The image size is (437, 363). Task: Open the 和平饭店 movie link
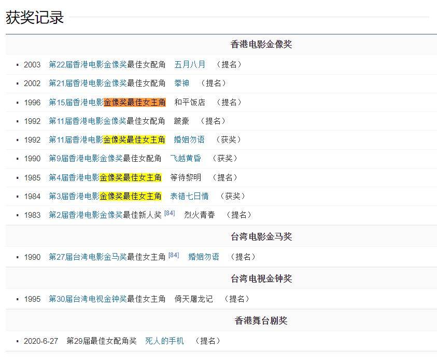[x=189, y=102]
